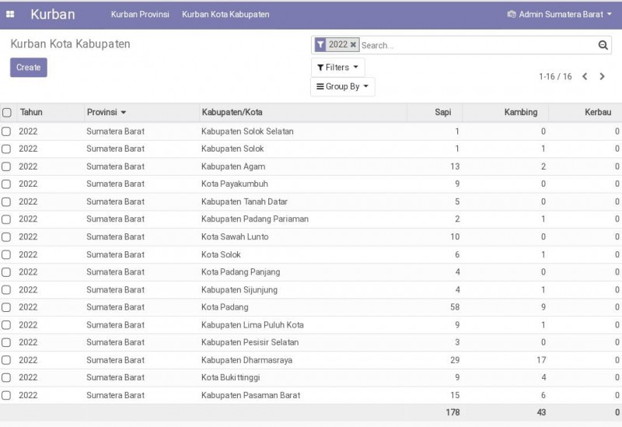Viewport: 622px width, 427px height.
Task: Open the apps grid menu icon
Action: [10, 14]
